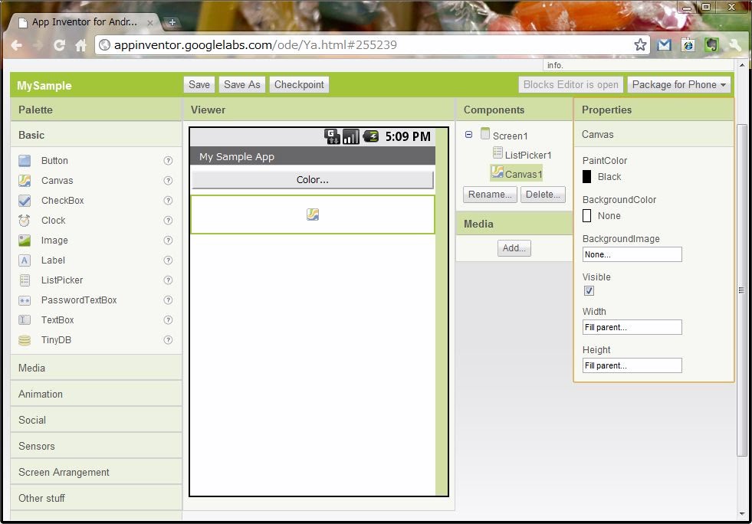This screenshot has width=752, height=524.
Task: Pick the TinyDB component icon
Action: click(25, 340)
